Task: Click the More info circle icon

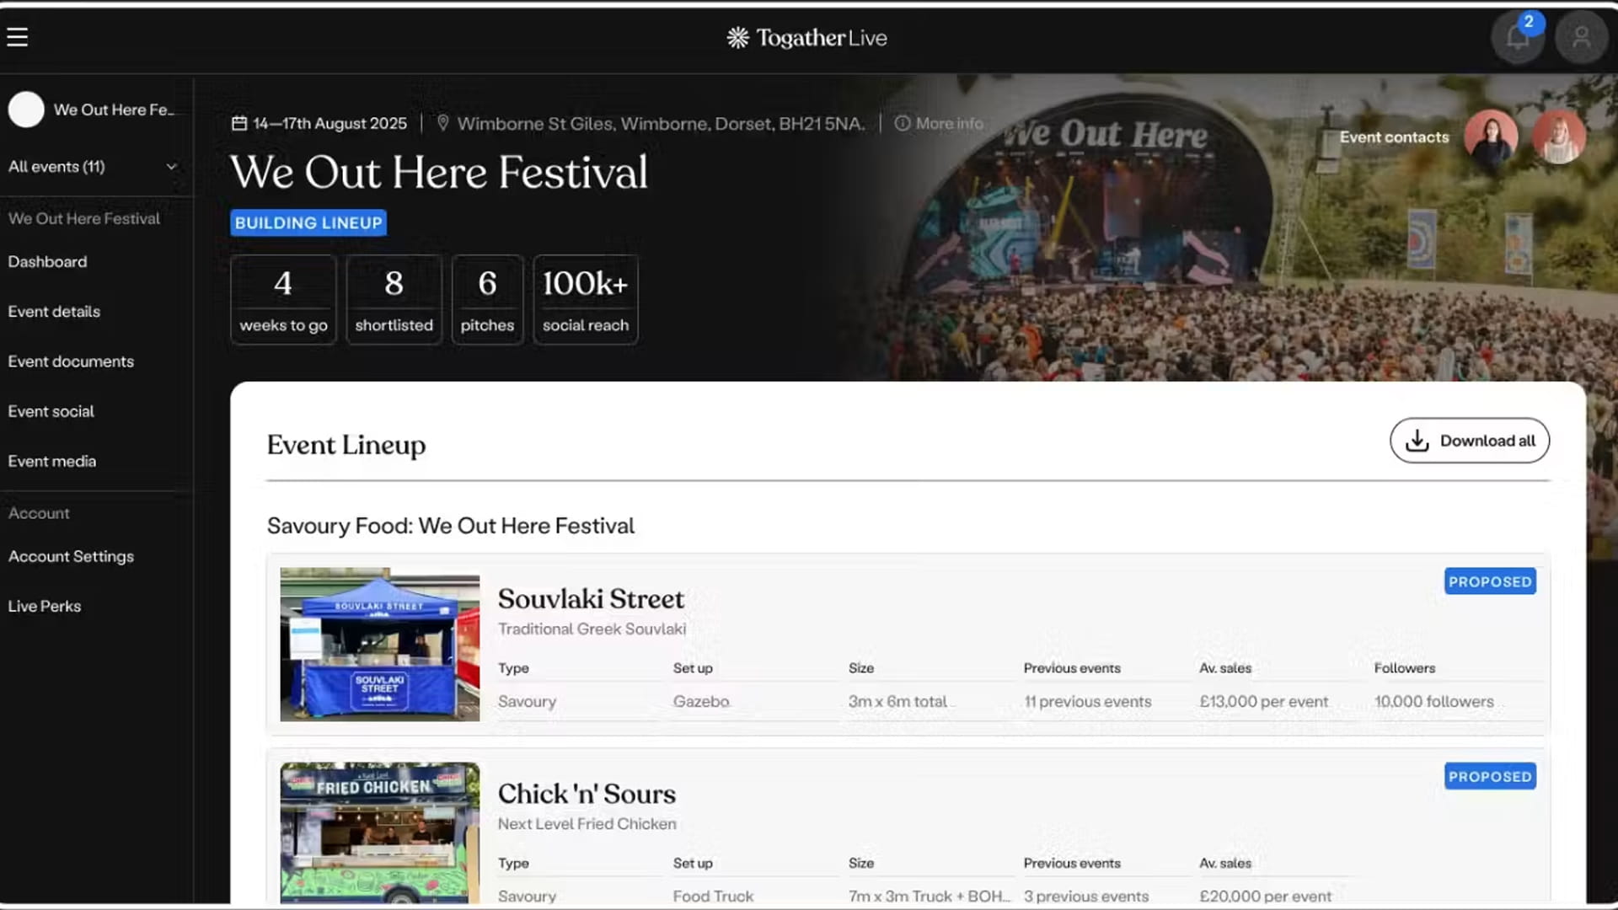Action: click(902, 123)
